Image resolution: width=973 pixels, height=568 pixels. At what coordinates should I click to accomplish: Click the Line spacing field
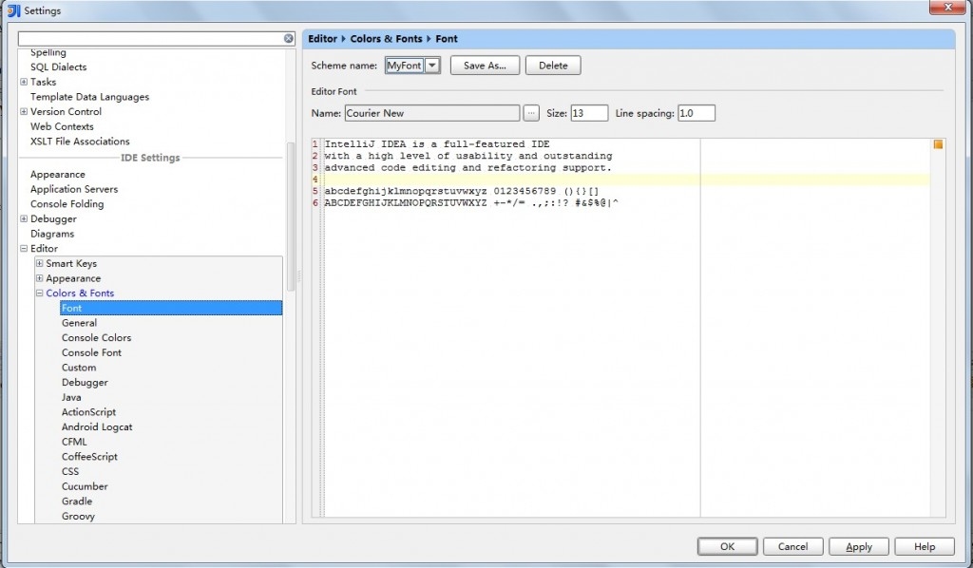(x=696, y=113)
